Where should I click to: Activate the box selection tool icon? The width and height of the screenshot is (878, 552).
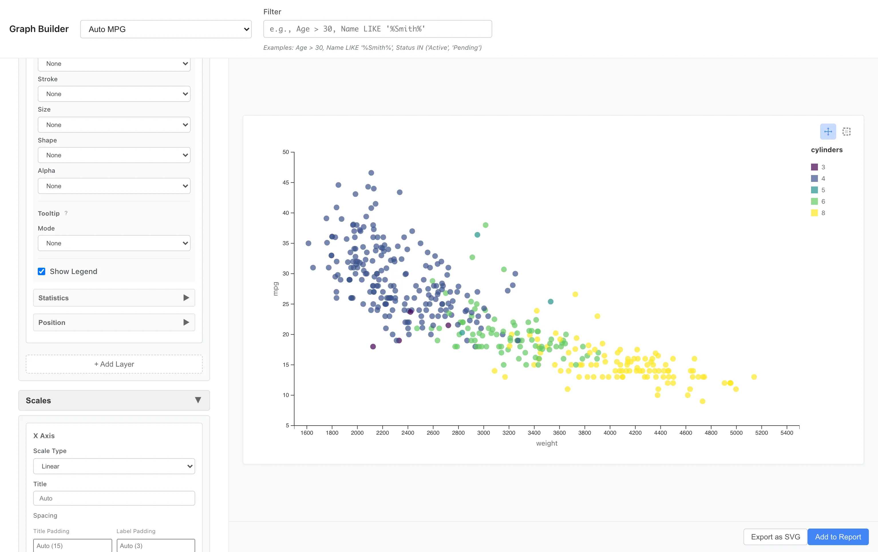coord(846,132)
